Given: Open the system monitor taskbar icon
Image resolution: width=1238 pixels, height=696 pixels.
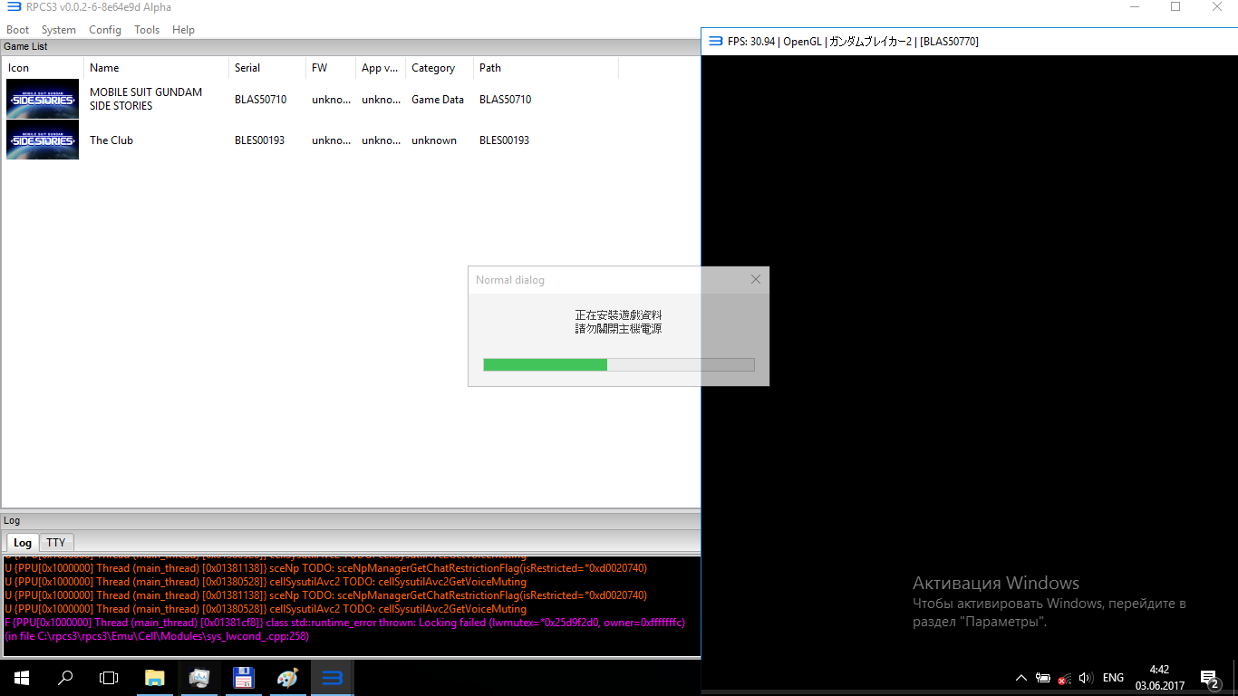Looking at the screenshot, I should tap(199, 678).
